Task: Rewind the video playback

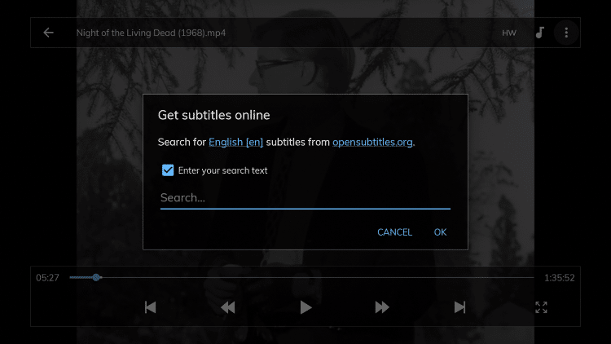Action: (x=227, y=307)
